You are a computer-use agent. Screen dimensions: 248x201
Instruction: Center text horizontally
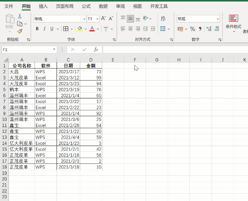[x=130, y=29]
